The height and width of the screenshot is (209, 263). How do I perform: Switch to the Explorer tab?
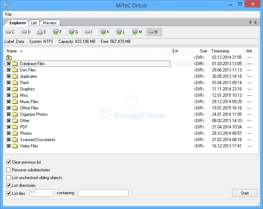tap(18, 23)
